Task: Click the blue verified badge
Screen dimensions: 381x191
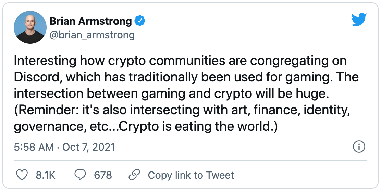Action: click(140, 21)
